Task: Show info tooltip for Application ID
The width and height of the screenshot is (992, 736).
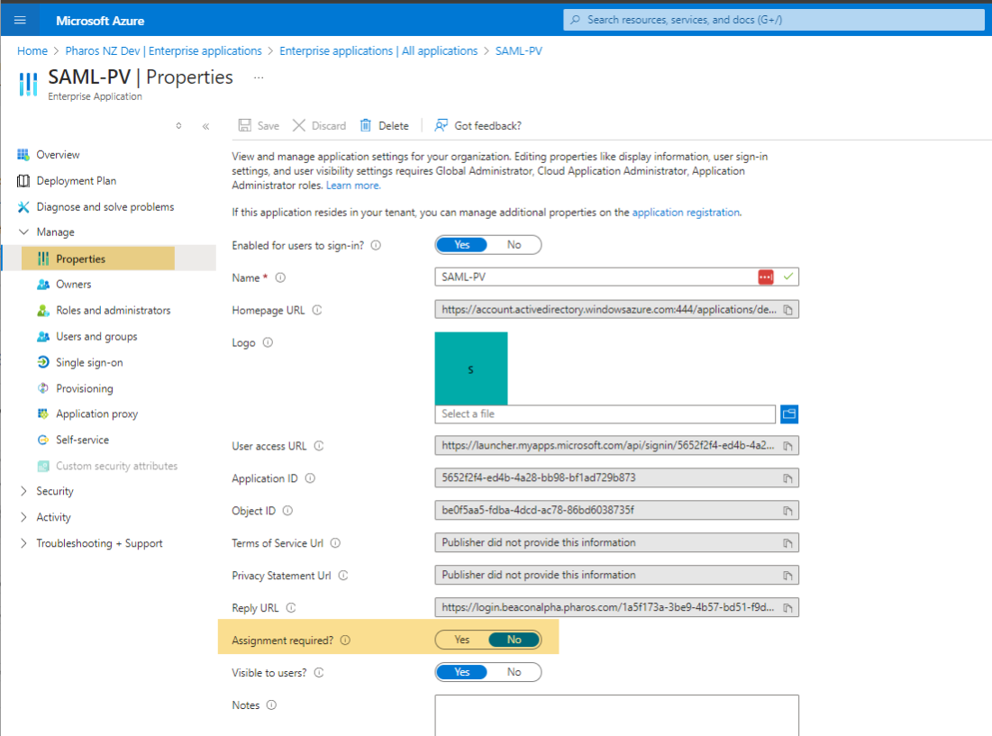Action: click(310, 478)
